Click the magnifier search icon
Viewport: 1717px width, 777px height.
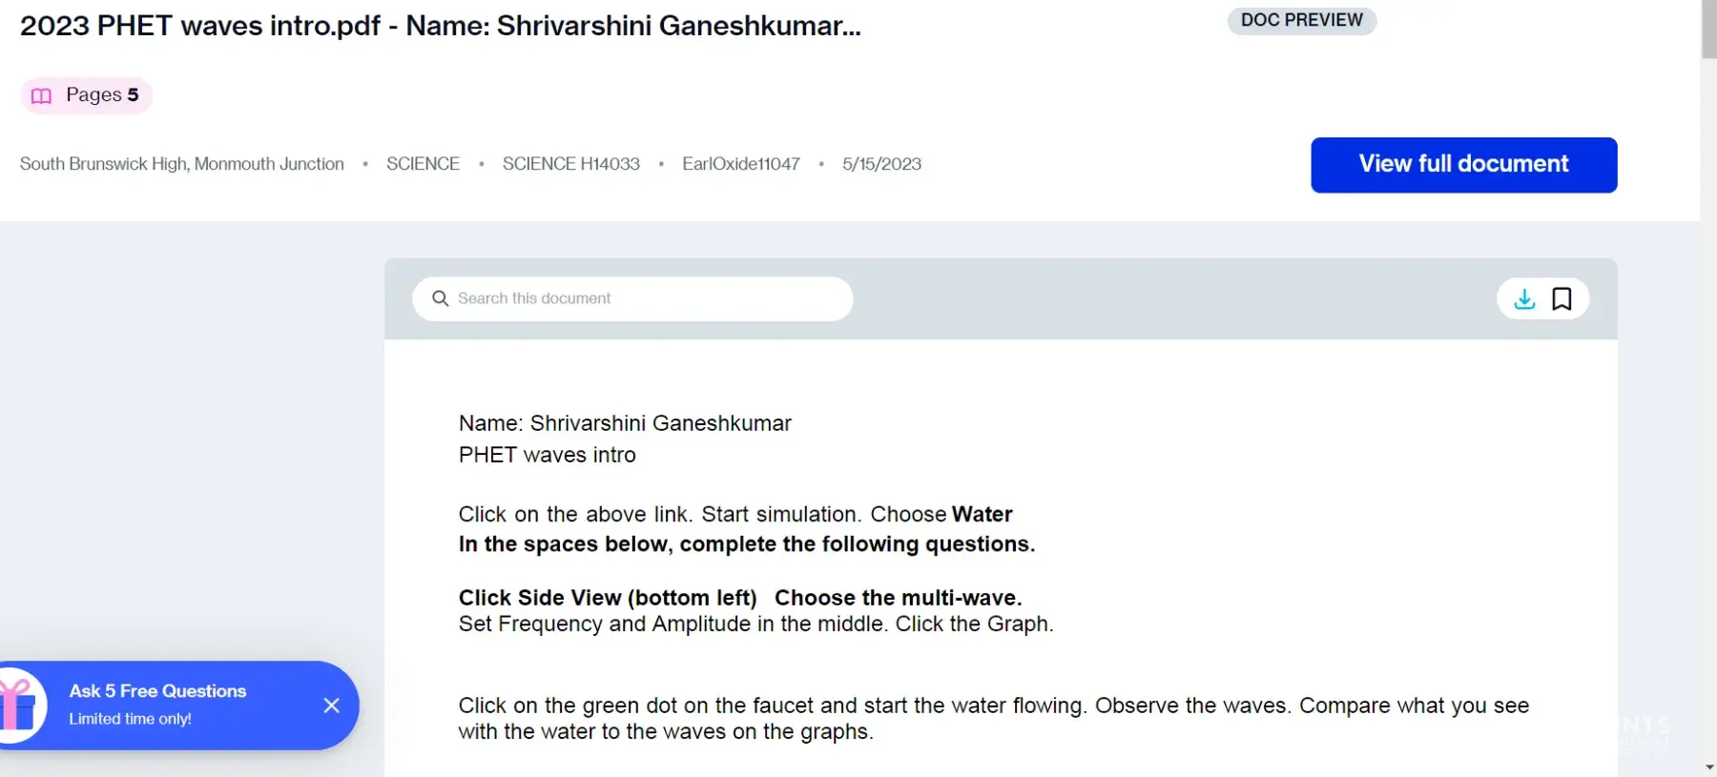[x=440, y=298]
